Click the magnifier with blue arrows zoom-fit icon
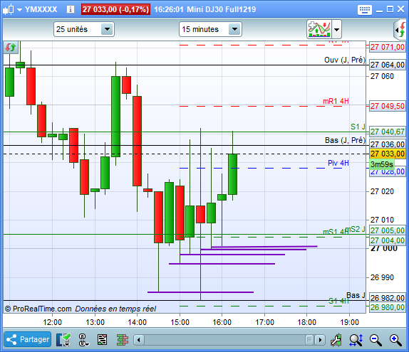The width and height of the screenshot is (409, 352). click(x=356, y=340)
